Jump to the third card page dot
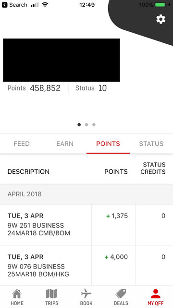Image resolution: width=173 pixels, height=308 pixels. (94, 125)
